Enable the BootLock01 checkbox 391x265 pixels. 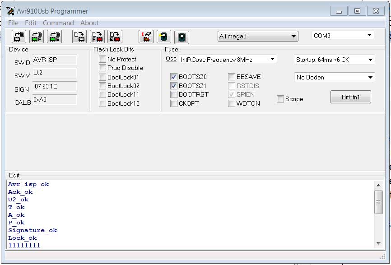pos(102,77)
